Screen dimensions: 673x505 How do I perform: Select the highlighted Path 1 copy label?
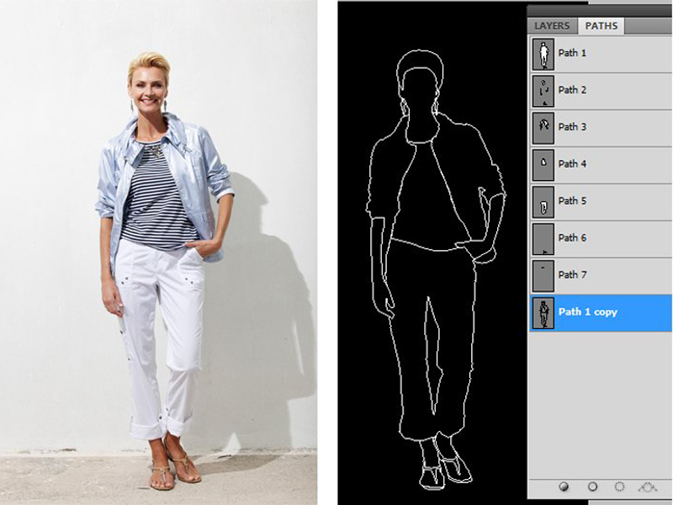[587, 312]
